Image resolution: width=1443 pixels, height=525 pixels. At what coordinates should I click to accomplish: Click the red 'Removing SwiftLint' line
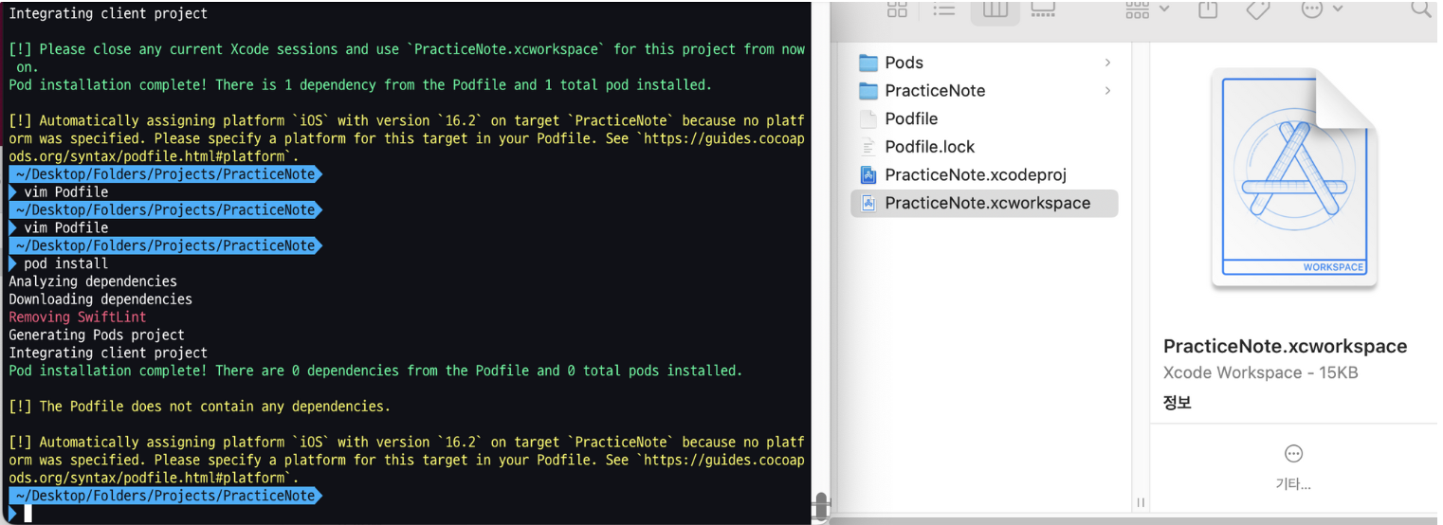tap(78, 317)
